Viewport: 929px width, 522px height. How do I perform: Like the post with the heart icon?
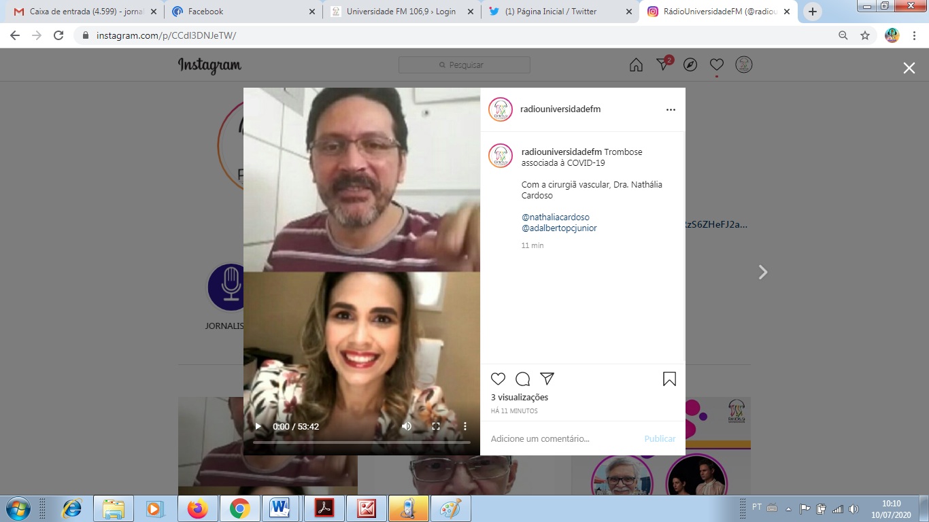coord(499,379)
